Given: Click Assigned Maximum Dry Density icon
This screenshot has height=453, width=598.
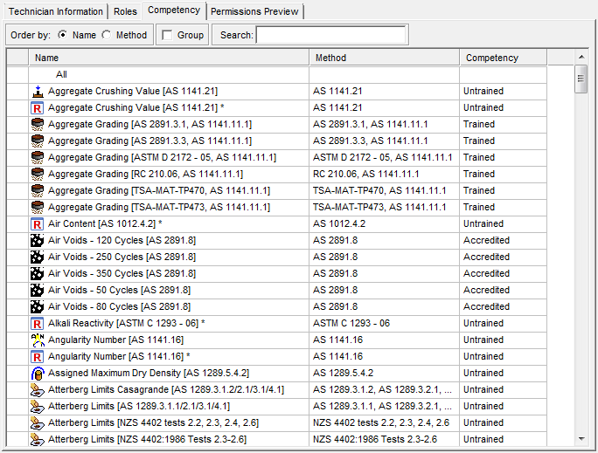Looking at the screenshot, I should click(x=37, y=373).
